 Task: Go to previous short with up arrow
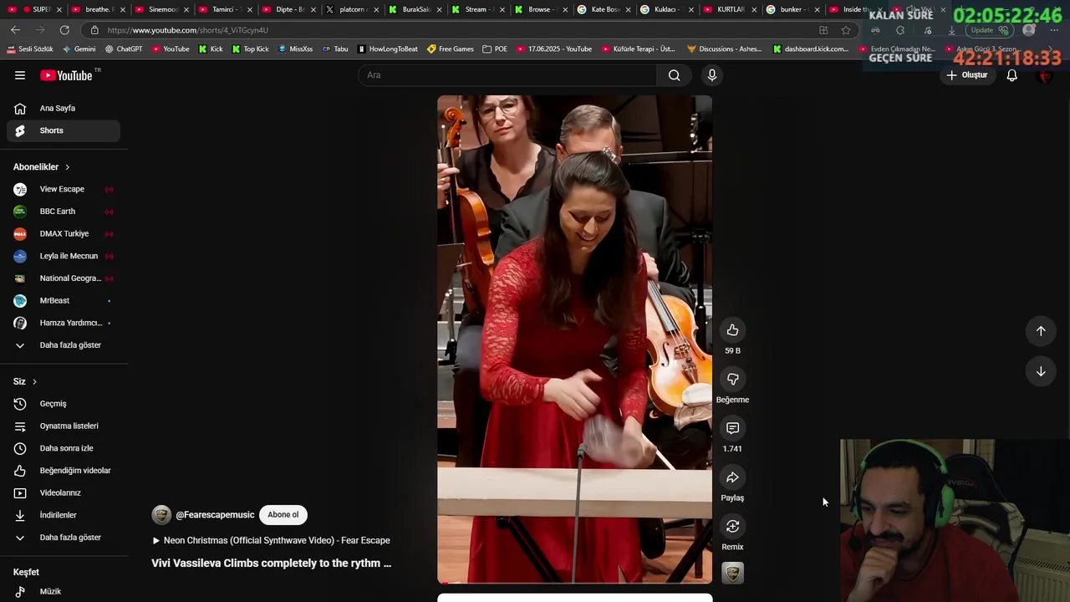click(1041, 331)
